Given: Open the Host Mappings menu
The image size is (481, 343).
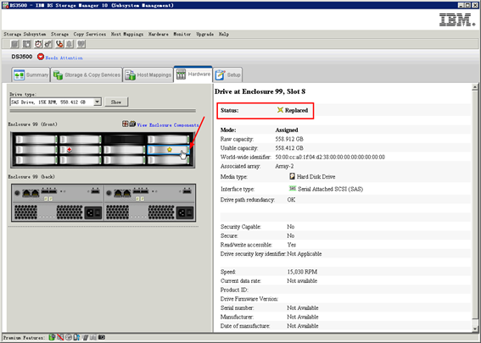Looking at the screenshot, I should (x=127, y=34).
